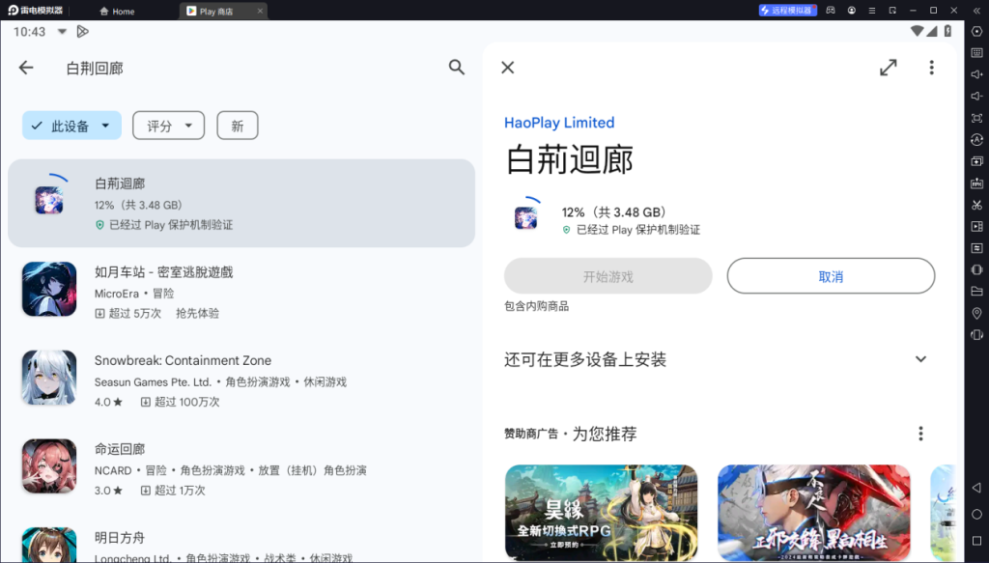
Task: Open the video recorder icon
Action: click(x=976, y=226)
